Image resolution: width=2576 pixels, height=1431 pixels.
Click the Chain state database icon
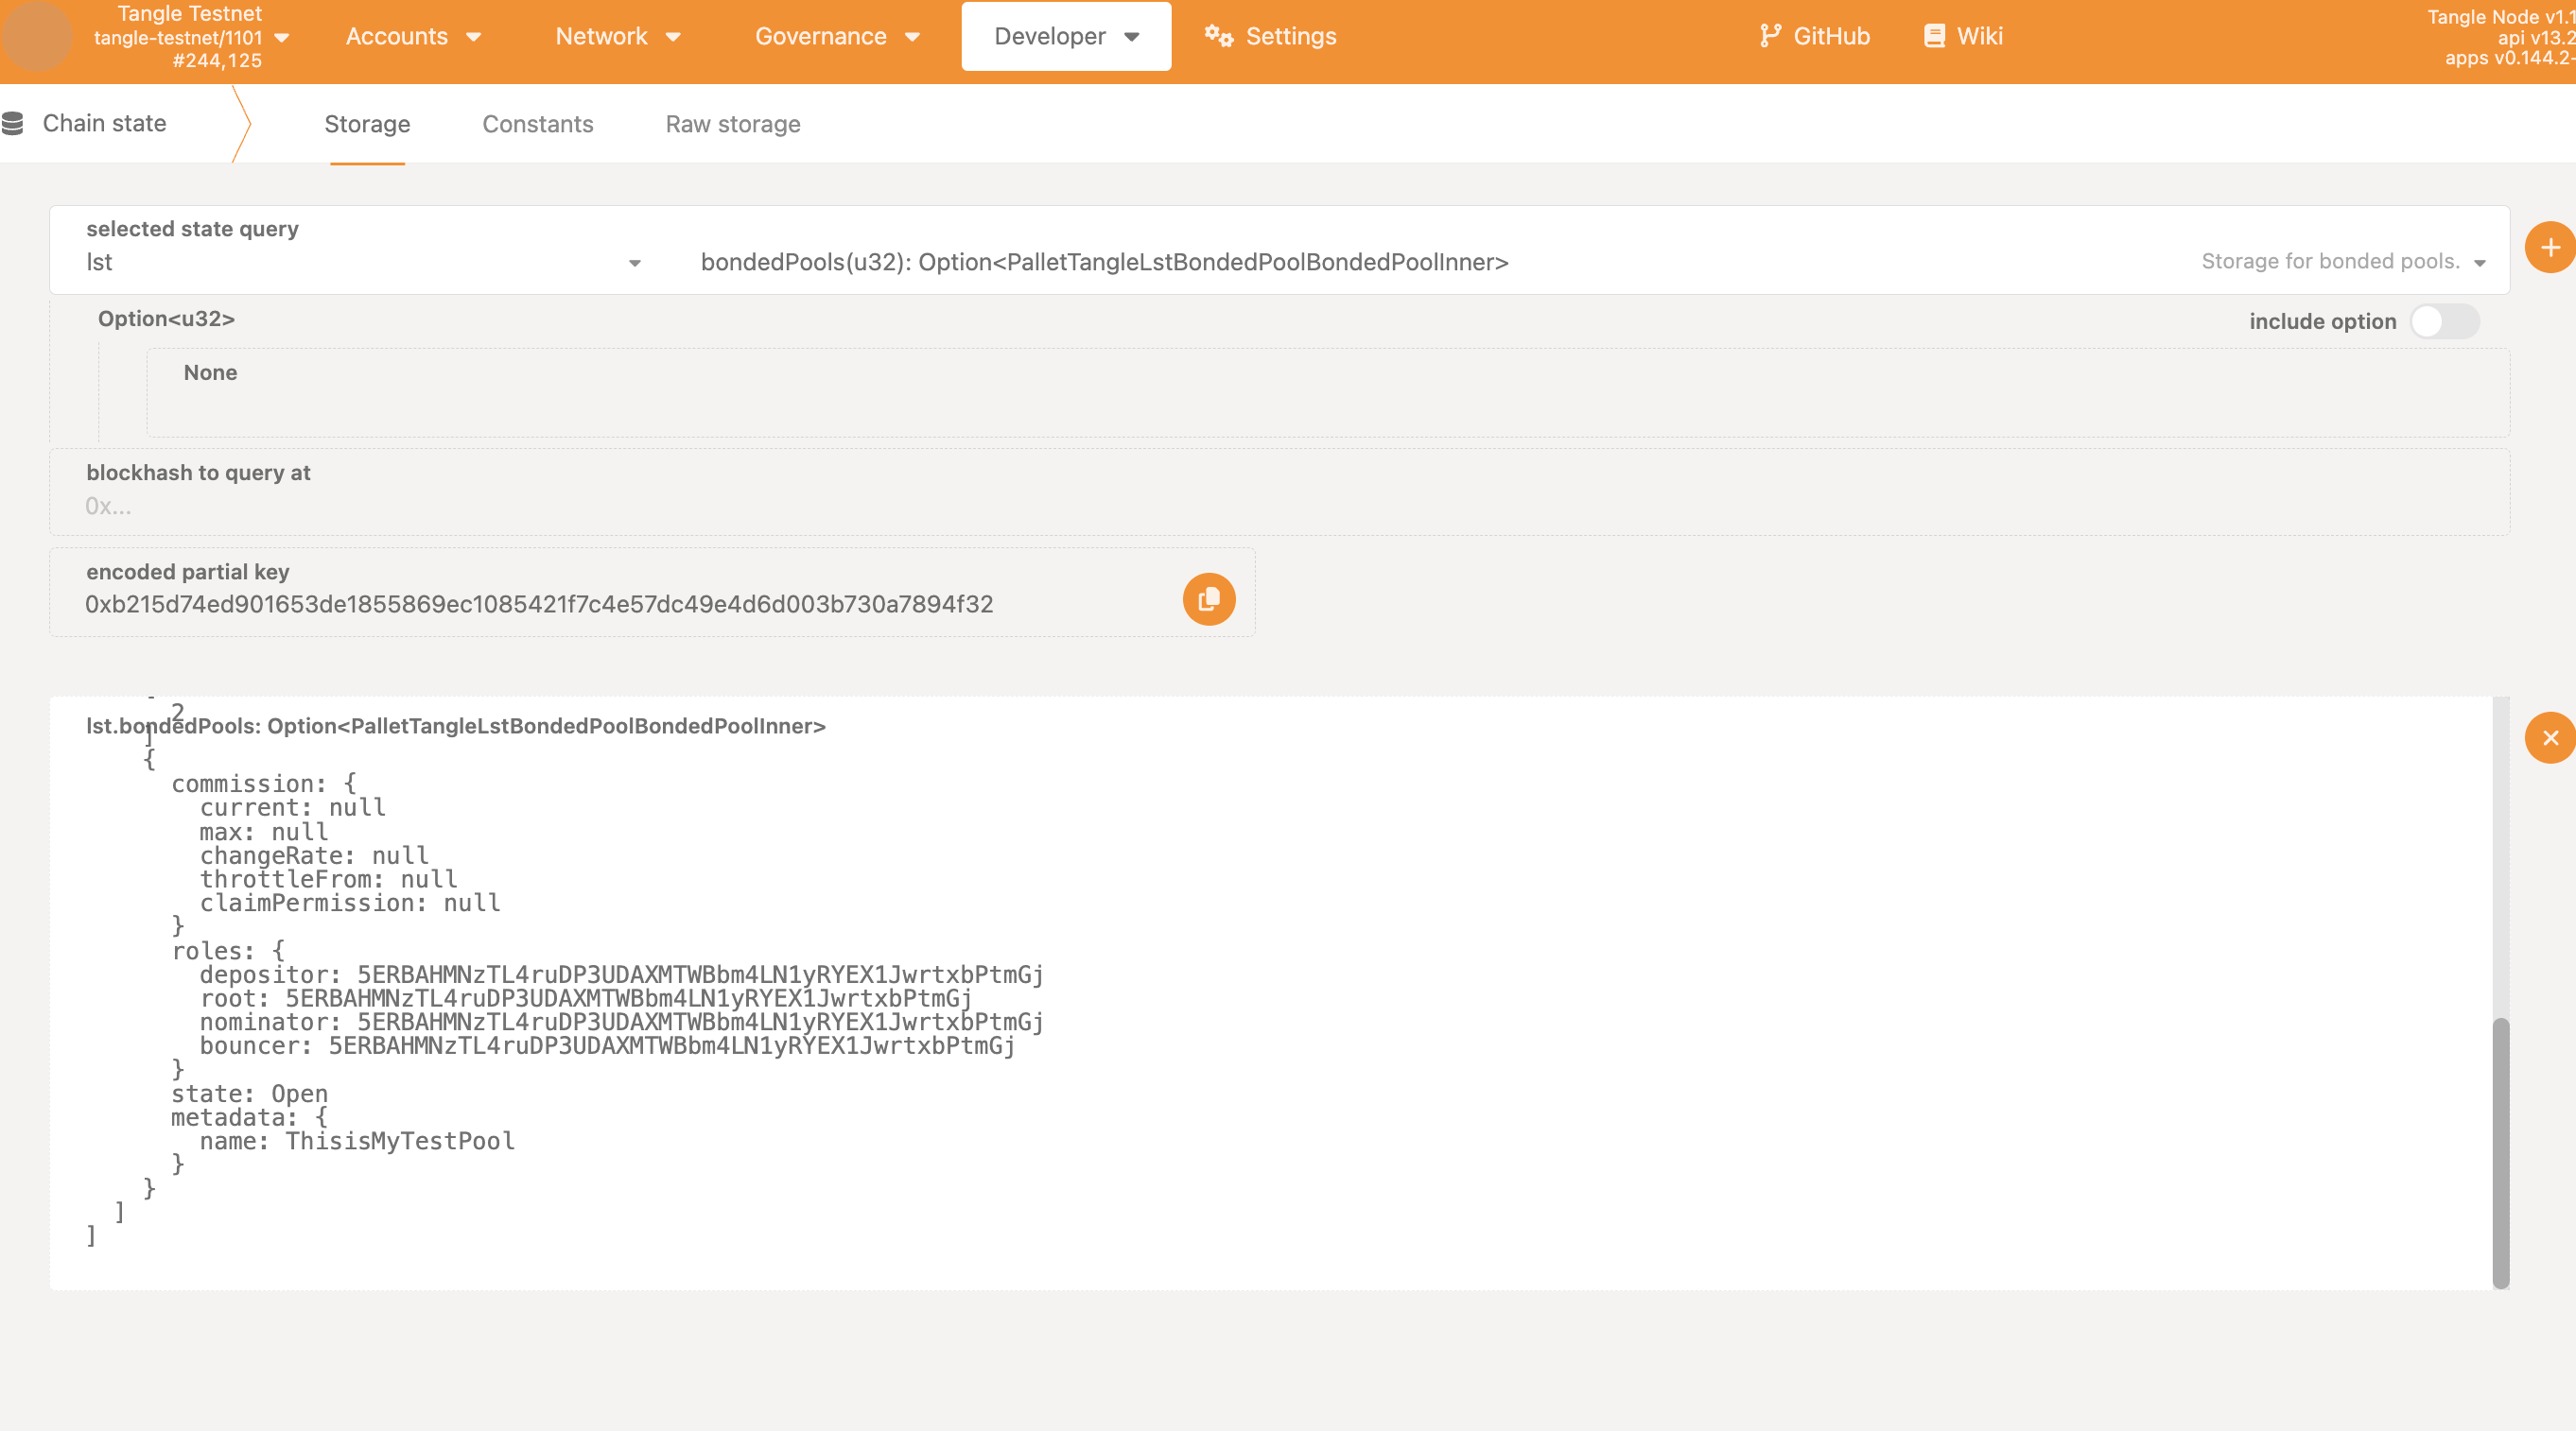coord(13,123)
